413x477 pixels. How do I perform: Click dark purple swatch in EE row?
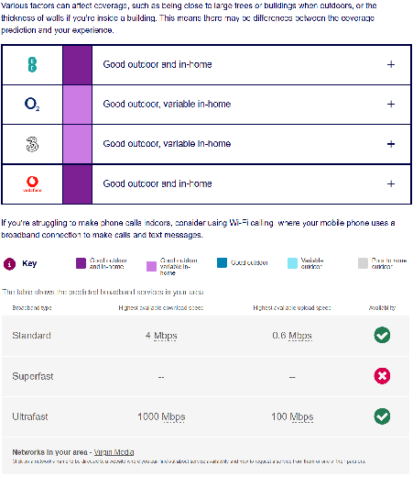click(x=78, y=65)
